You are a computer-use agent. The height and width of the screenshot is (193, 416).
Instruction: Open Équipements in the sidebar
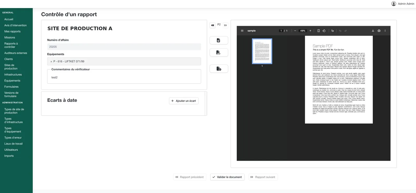tap(12, 81)
